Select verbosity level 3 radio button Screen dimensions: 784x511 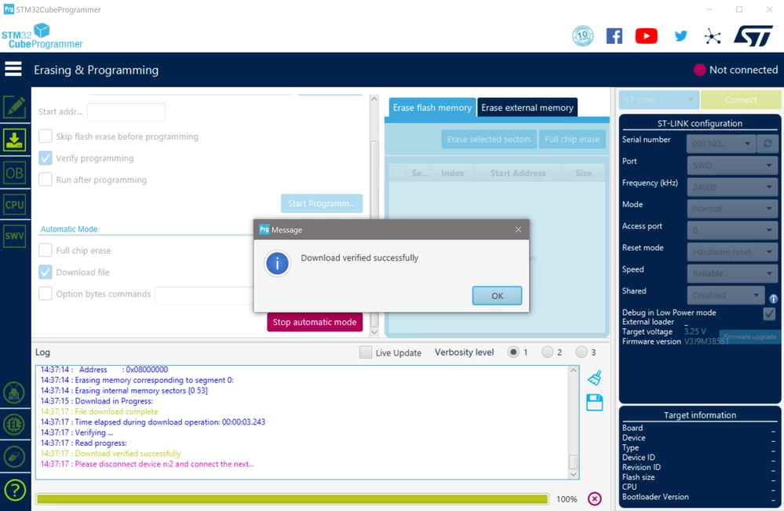tap(581, 352)
